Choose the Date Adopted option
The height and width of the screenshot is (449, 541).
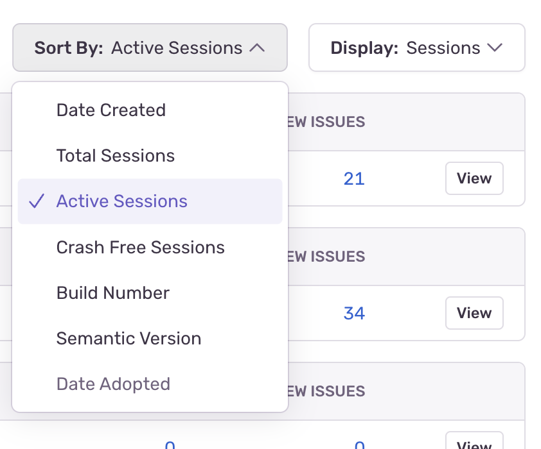tap(113, 384)
